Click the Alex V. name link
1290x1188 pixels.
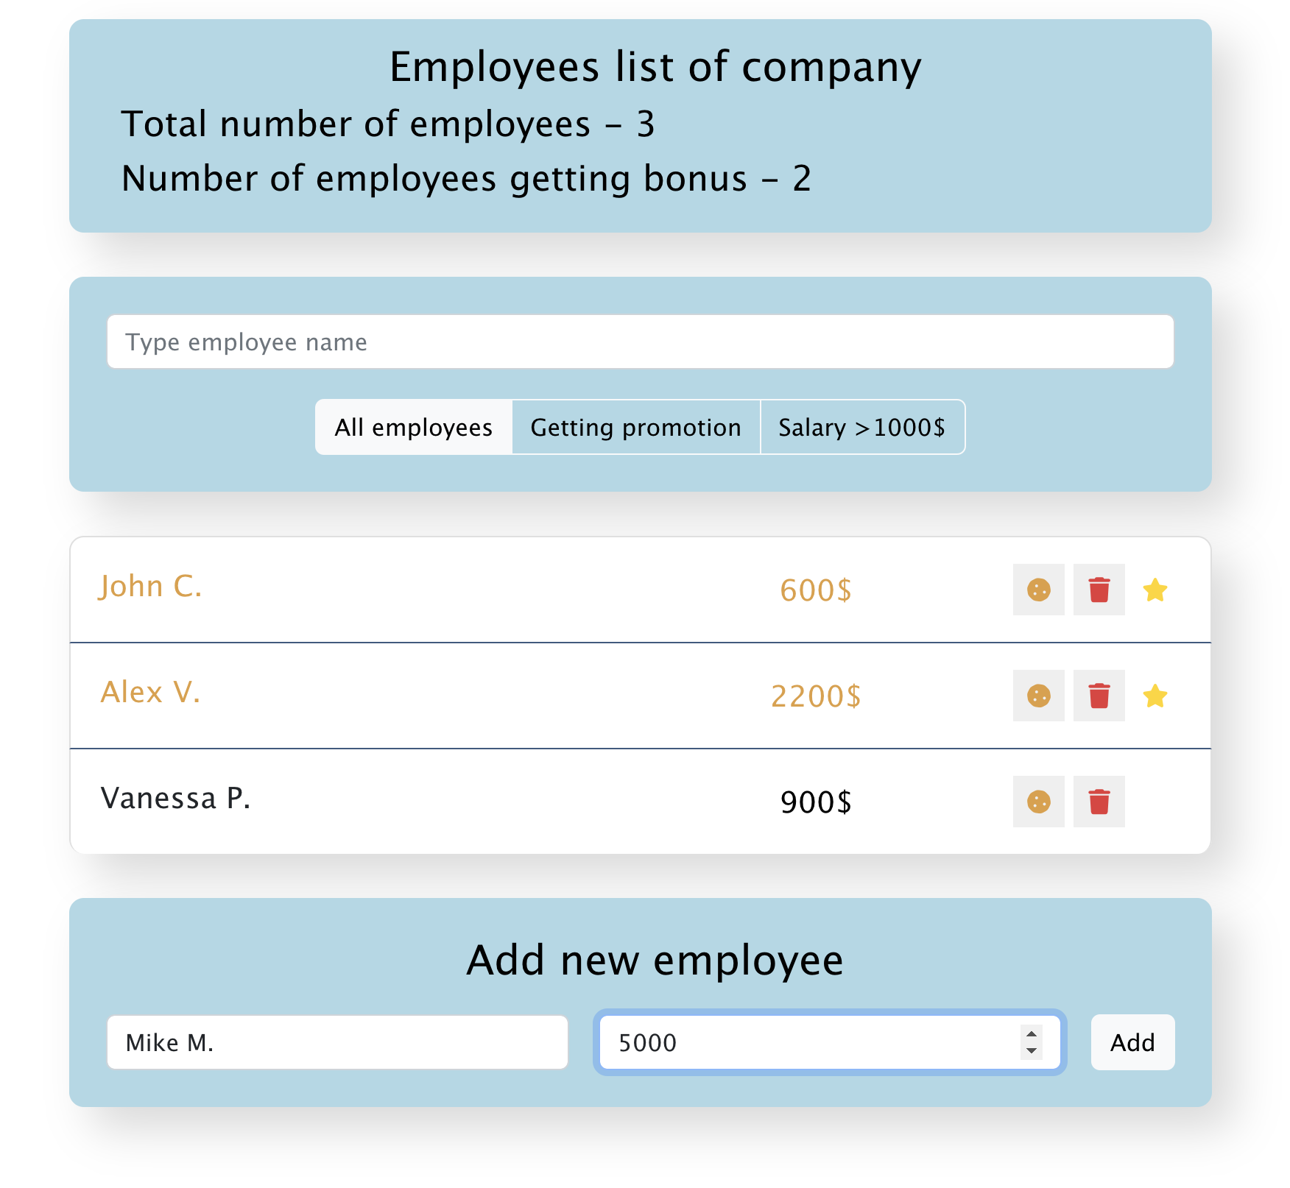150,693
